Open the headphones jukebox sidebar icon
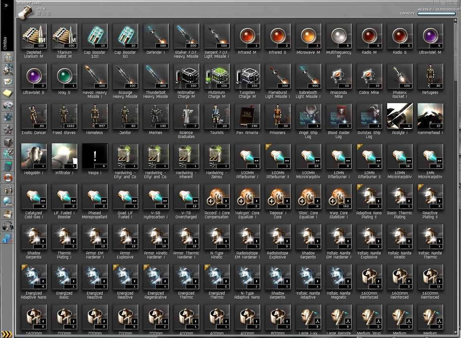461x338 pixels. [8, 226]
